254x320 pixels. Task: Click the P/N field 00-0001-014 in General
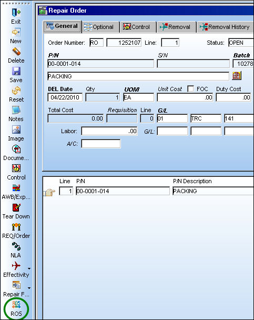[100, 64]
